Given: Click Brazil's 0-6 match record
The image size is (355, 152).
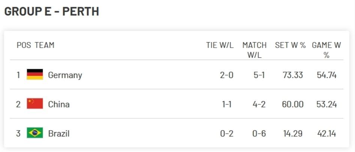Looking at the screenshot, I should pyautogui.click(x=259, y=134).
